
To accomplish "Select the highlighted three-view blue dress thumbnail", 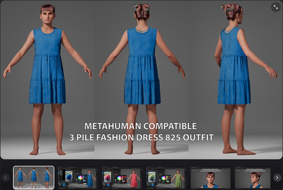I will [x=34, y=177].
